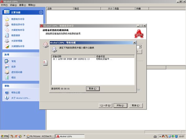
Task: Open the 设备(D) menu
Action: pos(13,5)
